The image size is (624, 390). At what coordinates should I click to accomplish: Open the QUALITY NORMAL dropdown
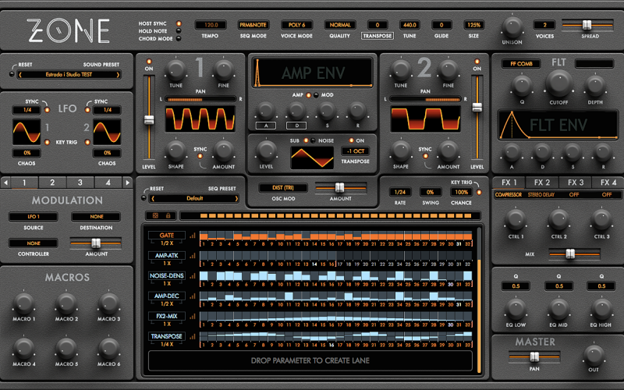(x=340, y=25)
